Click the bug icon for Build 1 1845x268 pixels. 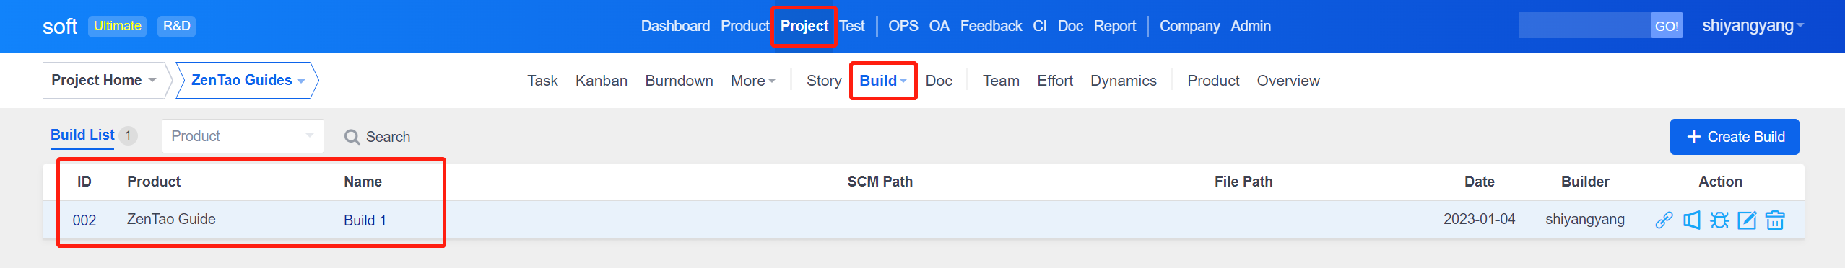(x=1719, y=220)
